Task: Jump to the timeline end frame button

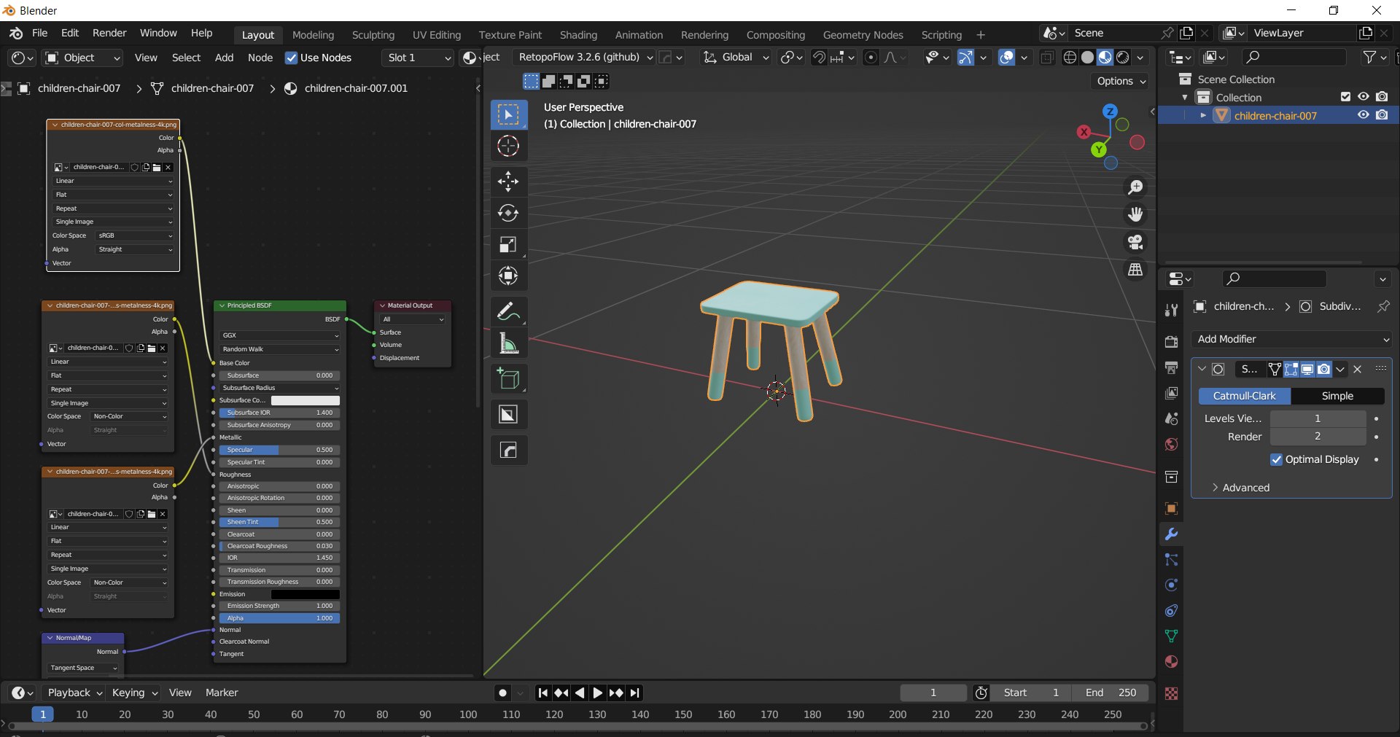Action: 634,693
